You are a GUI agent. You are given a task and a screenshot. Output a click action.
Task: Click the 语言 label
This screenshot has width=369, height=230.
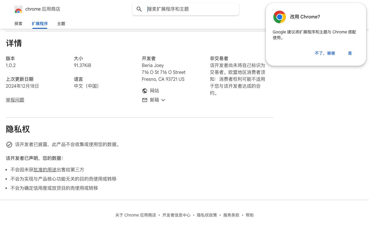[x=78, y=79]
